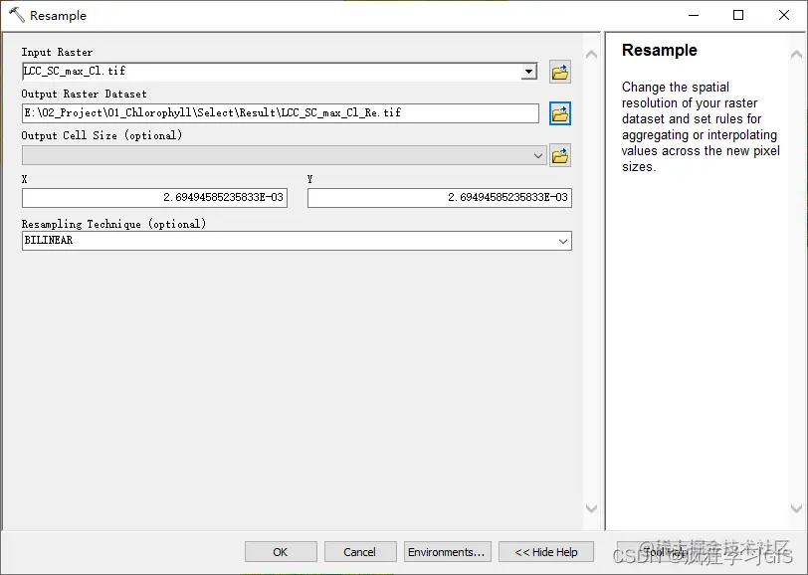Open the Environments settings button
Screen dimensions: 808x575
(448, 552)
